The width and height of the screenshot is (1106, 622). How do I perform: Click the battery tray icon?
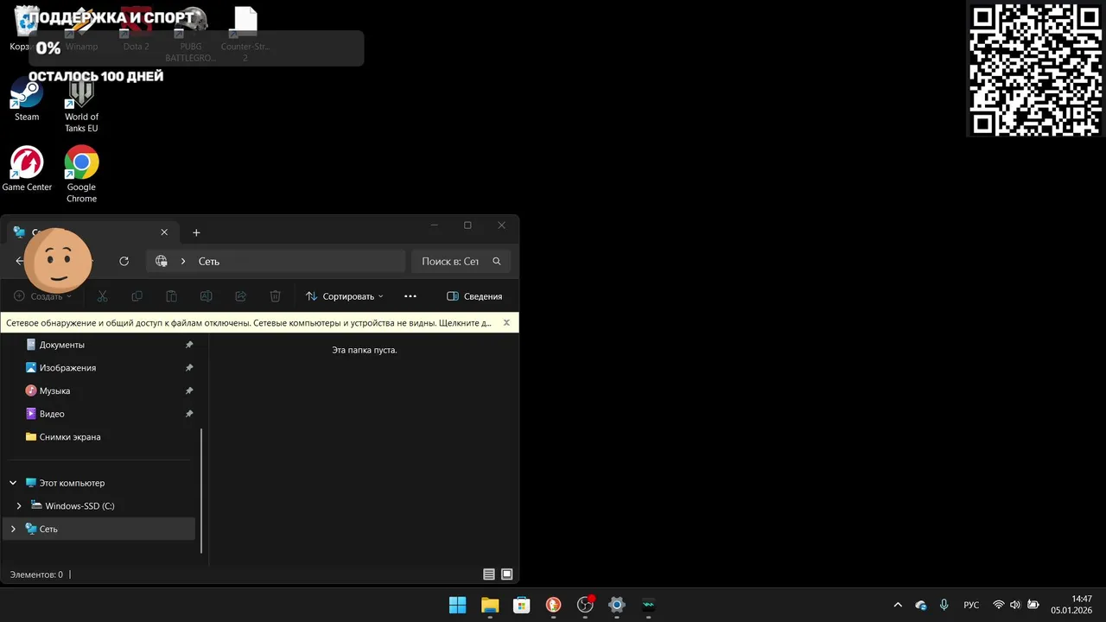(1033, 605)
